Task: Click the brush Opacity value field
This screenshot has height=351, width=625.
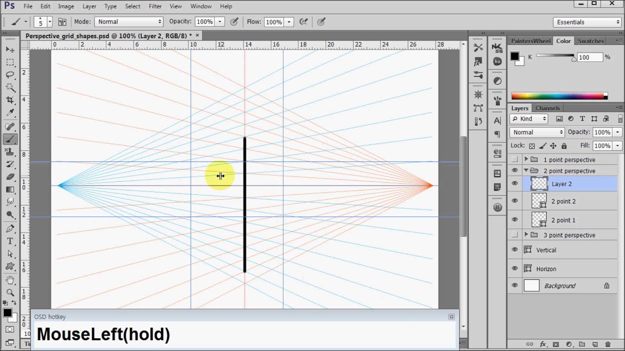Action: 205,22
